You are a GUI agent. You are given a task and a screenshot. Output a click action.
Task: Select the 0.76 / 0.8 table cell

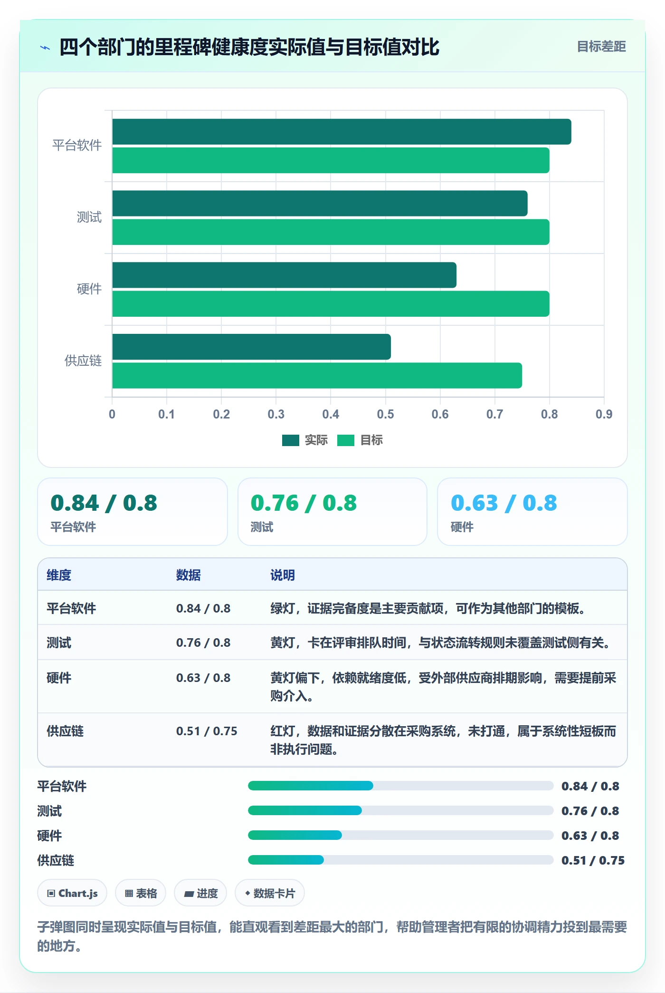(203, 643)
